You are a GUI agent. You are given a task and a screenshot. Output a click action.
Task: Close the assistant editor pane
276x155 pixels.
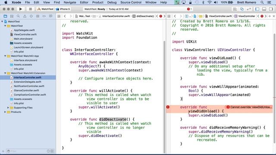point(274,16)
